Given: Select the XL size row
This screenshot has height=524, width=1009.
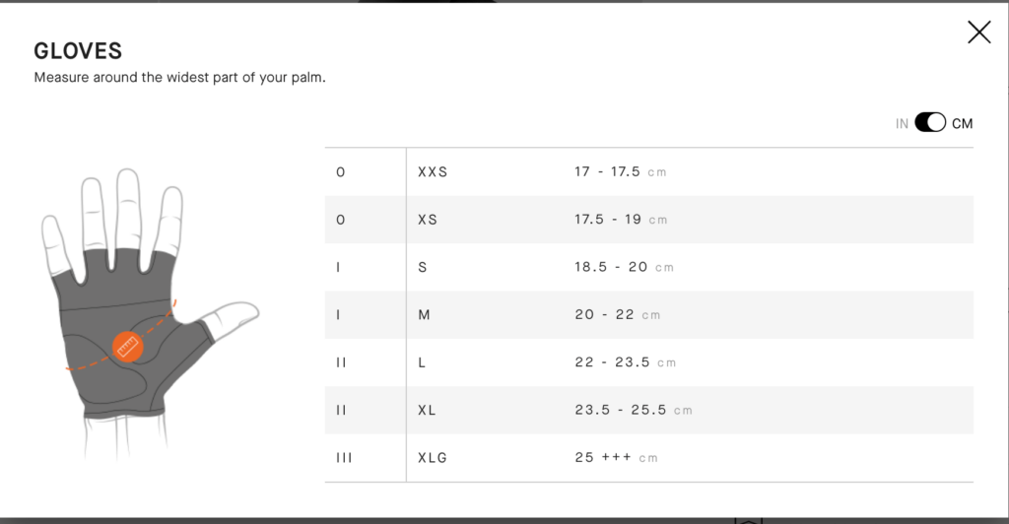Looking at the screenshot, I should click(x=648, y=410).
